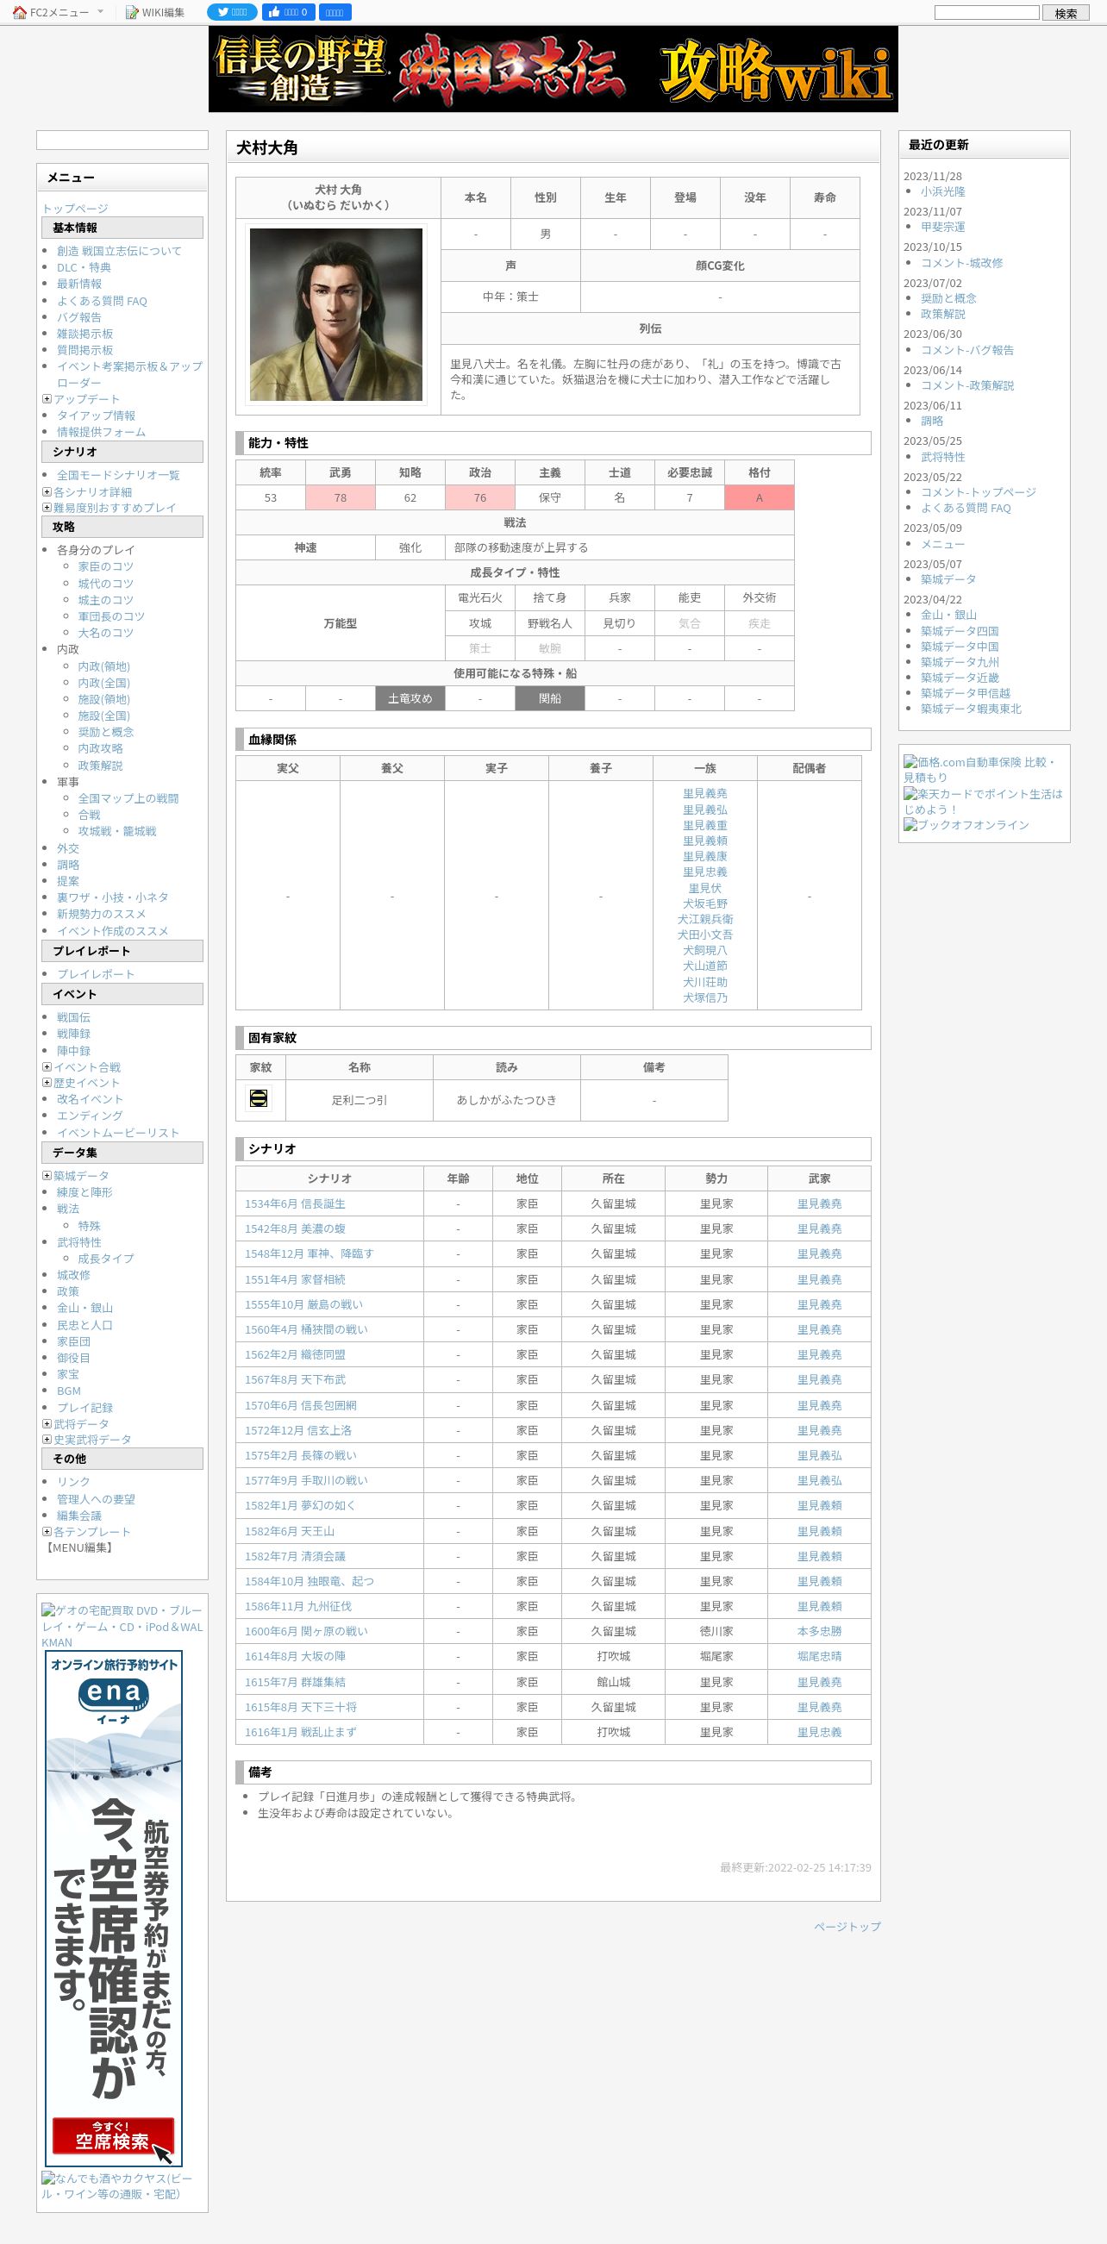Click the WIKI編集 notepad icon
1107x2244 pixels.
click(132, 12)
